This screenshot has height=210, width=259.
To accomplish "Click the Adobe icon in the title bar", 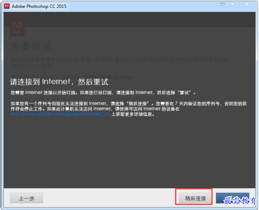I will coord(7,6).
